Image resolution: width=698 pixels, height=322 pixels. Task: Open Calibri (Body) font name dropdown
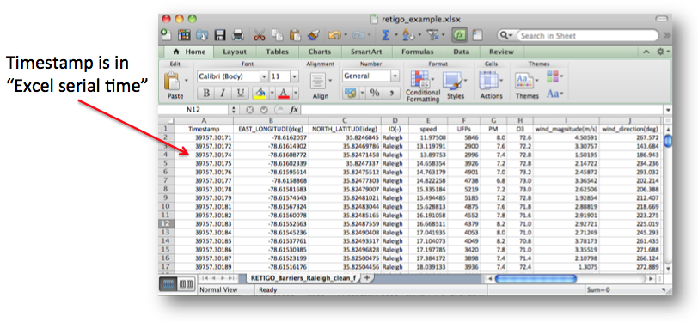point(264,76)
